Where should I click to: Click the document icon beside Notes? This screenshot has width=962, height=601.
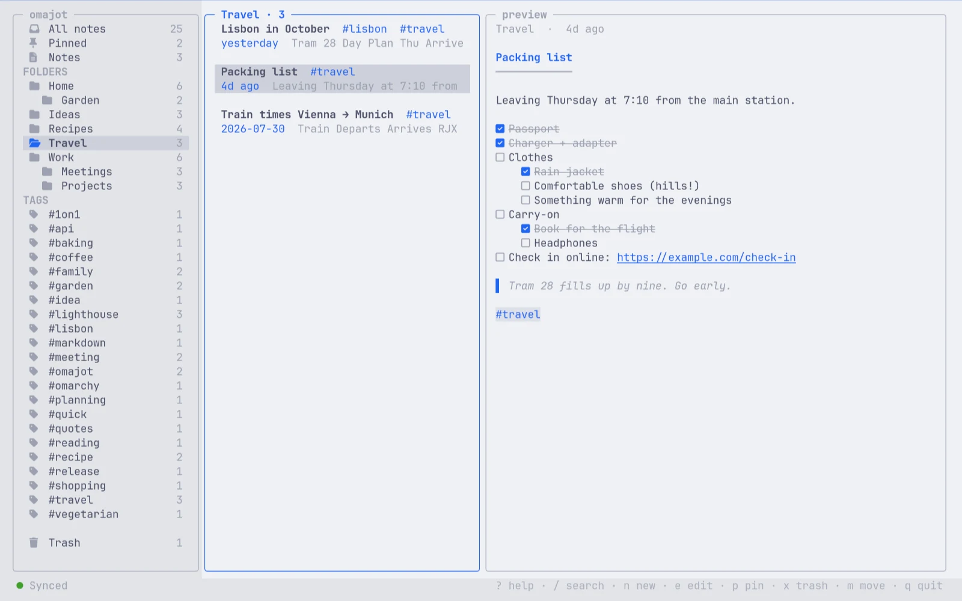(33, 57)
